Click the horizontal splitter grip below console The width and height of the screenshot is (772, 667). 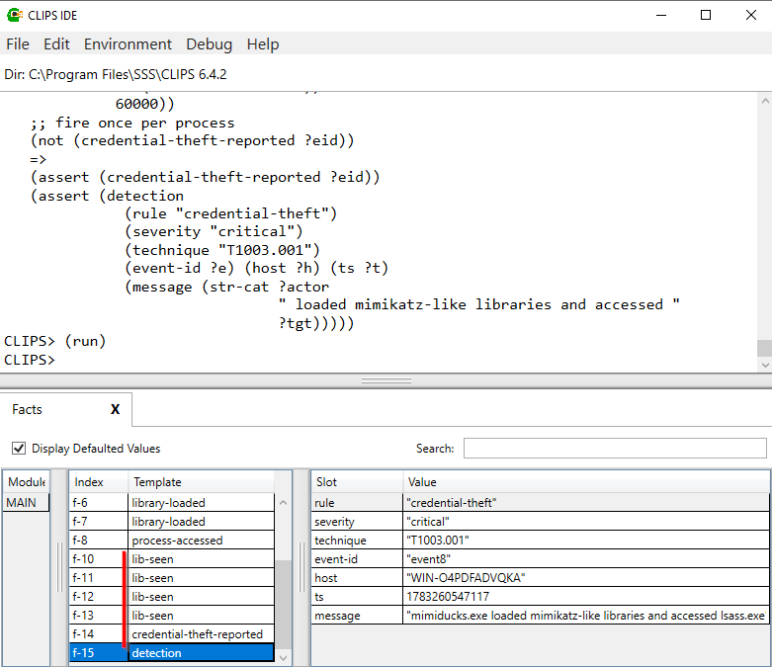click(x=386, y=380)
